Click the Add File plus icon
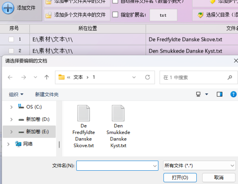This screenshot has height=184, width=238. pos(8,8)
